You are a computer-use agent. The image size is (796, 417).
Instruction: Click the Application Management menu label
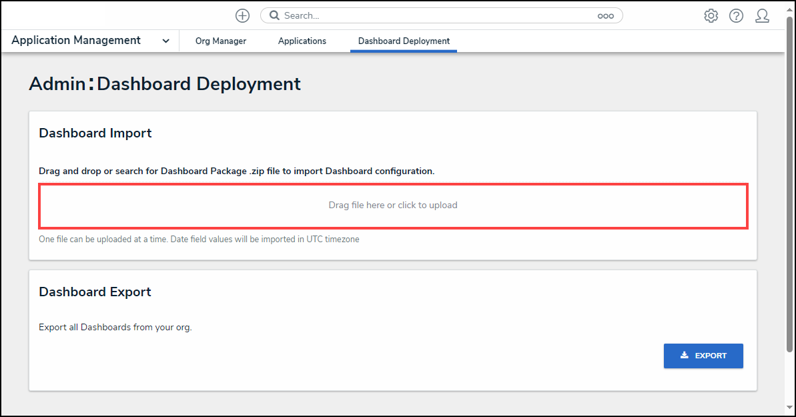[76, 41]
